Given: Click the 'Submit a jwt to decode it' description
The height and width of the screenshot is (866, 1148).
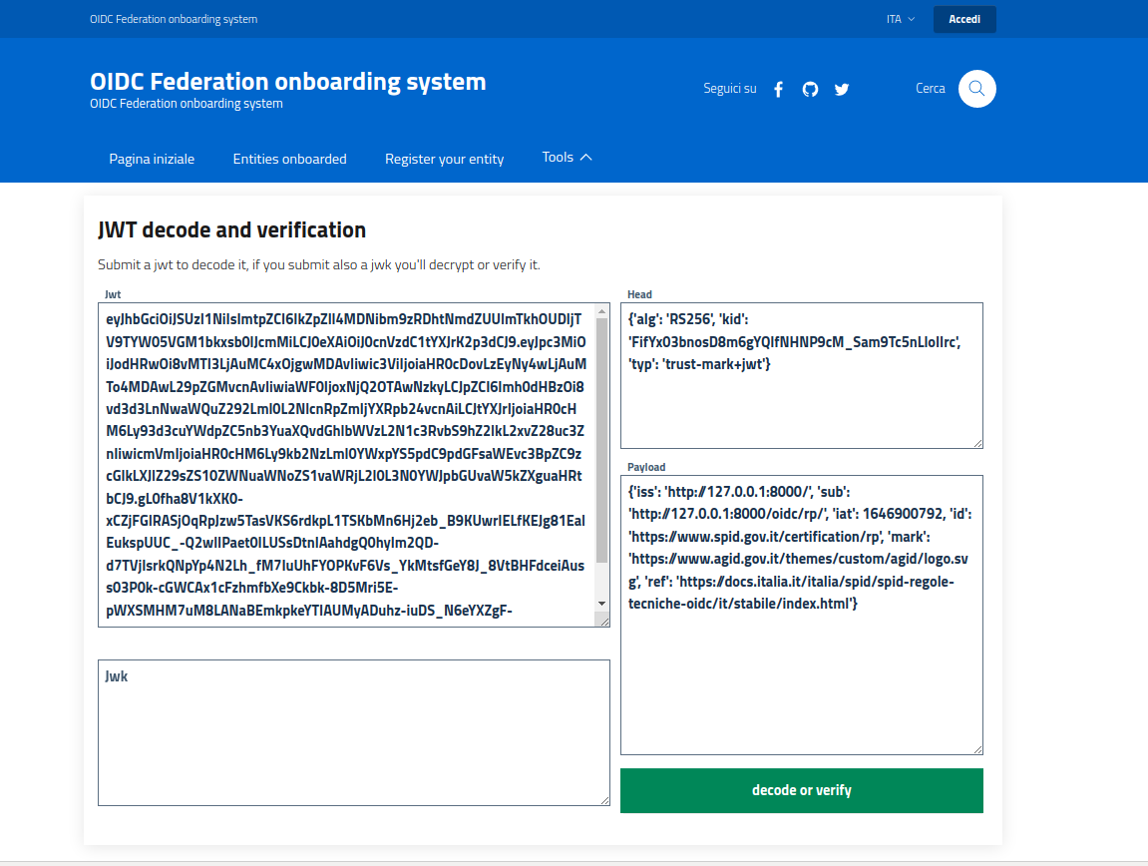Looking at the screenshot, I should click(x=319, y=264).
